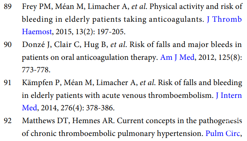
Task: Click author name Frey PM
Action: (x=37, y=7)
